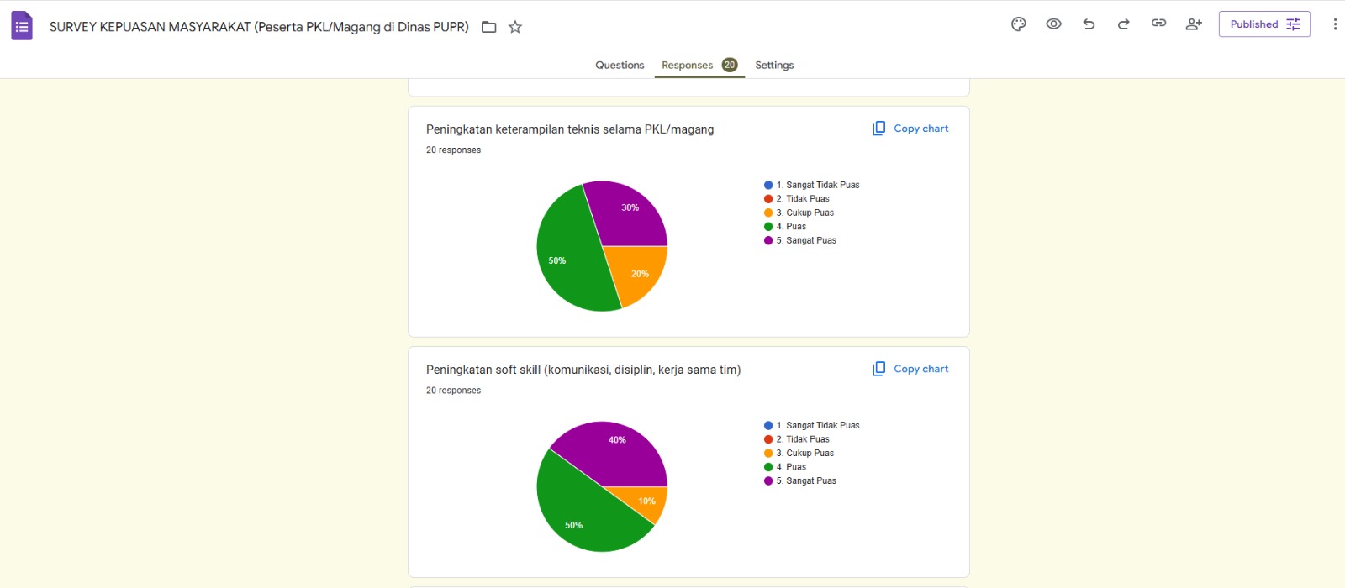Click orange Cukup Puas swatch in first legend
This screenshot has height=588, width=1345.
tap(768, 213)
